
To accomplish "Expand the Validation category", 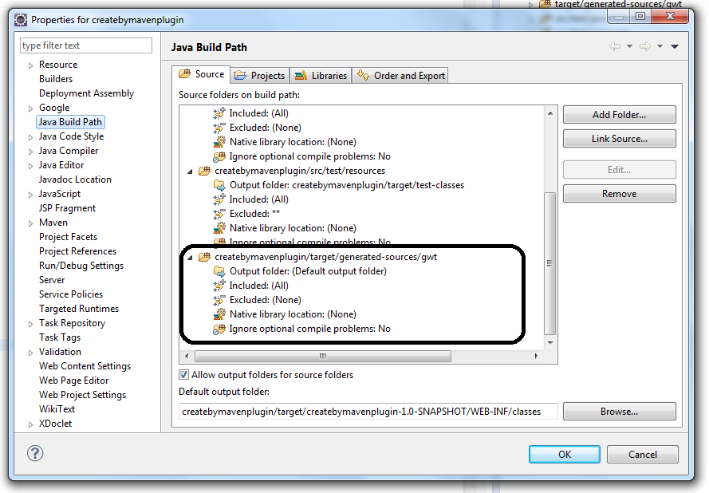I will (30, 353).
